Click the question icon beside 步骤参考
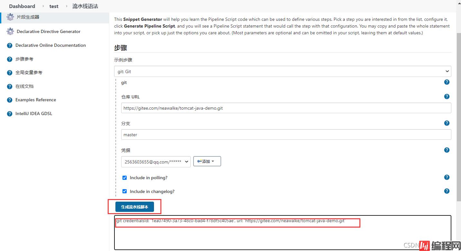 [x=10, y=59]
